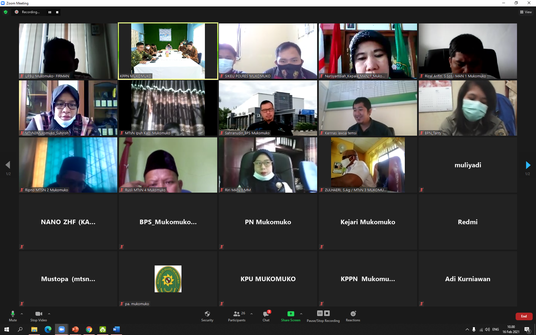Open Windows taskbar search
536x335 pixels.
coord(20,329)
